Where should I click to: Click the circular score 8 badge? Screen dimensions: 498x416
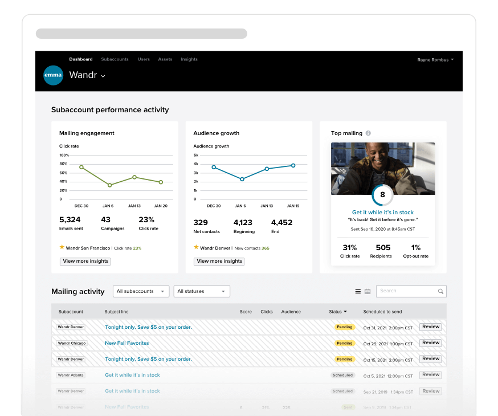click(x=383, y=195)
